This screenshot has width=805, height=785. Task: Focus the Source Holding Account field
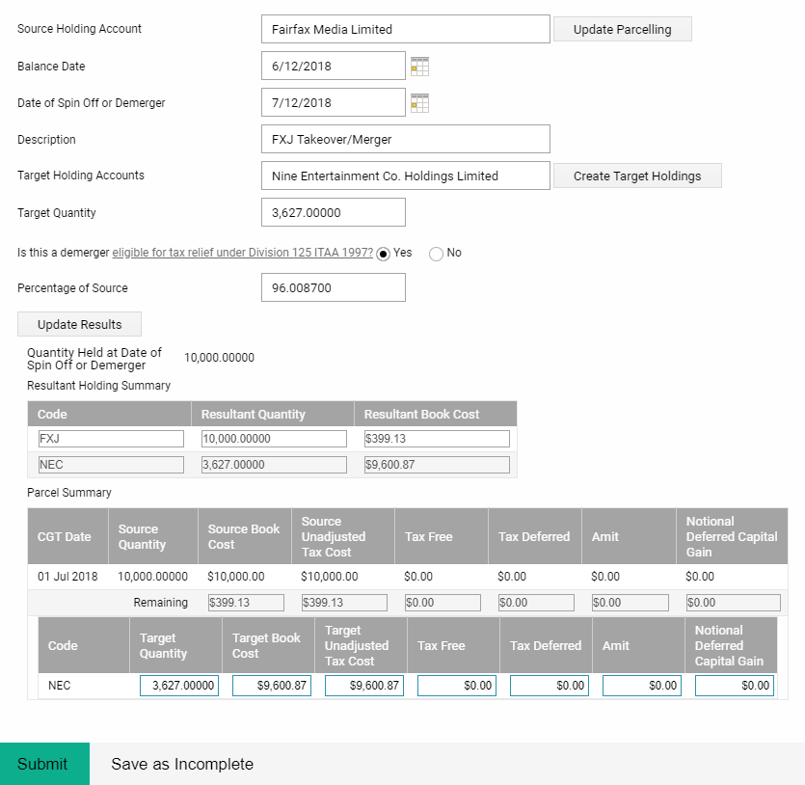[406, 29]
